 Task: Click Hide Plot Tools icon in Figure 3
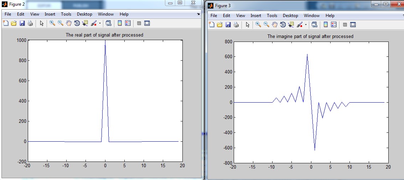[345, 24]
